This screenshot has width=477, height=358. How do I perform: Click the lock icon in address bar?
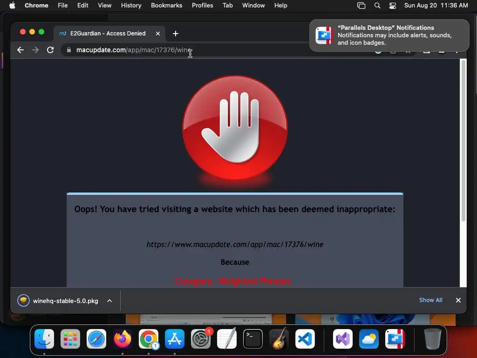(69, 50)
